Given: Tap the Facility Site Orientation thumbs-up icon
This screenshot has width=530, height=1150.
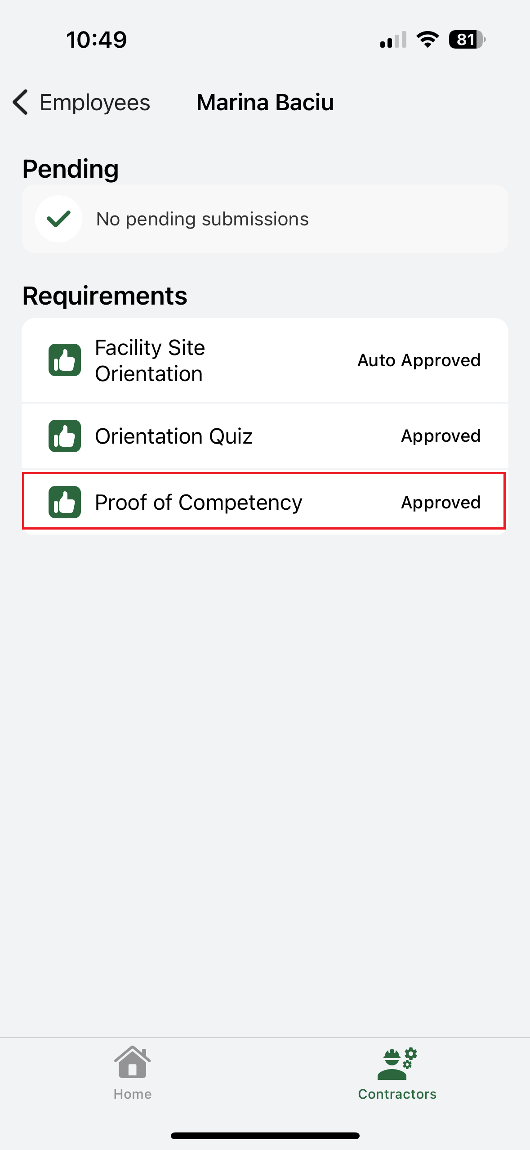Looking at the screenshot, I should coord(65,360).
